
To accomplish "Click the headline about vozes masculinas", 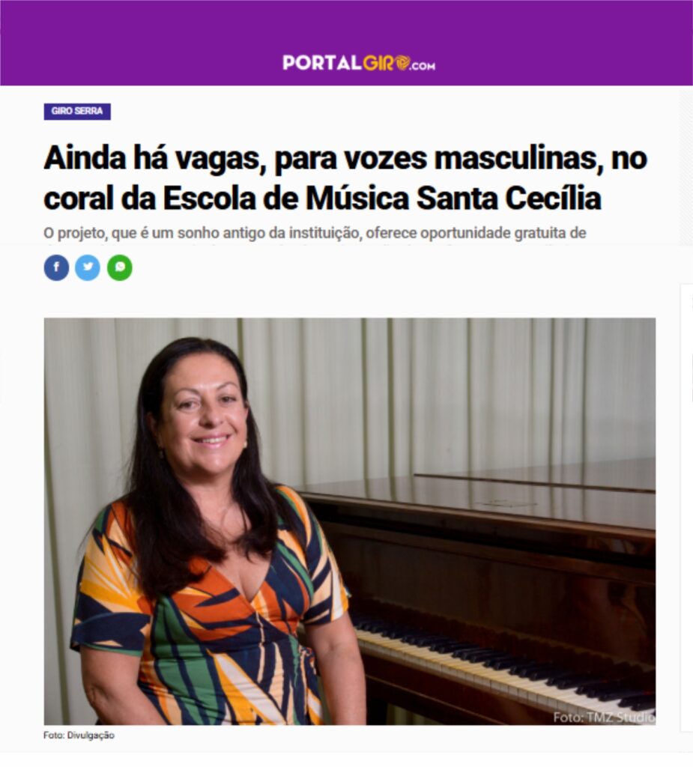I will point(345,178).
